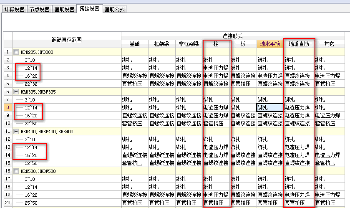This screenshot has width=350, height=208.
Task: Click the 钢筋直径范围 header
Action: [x=66, y=40]
